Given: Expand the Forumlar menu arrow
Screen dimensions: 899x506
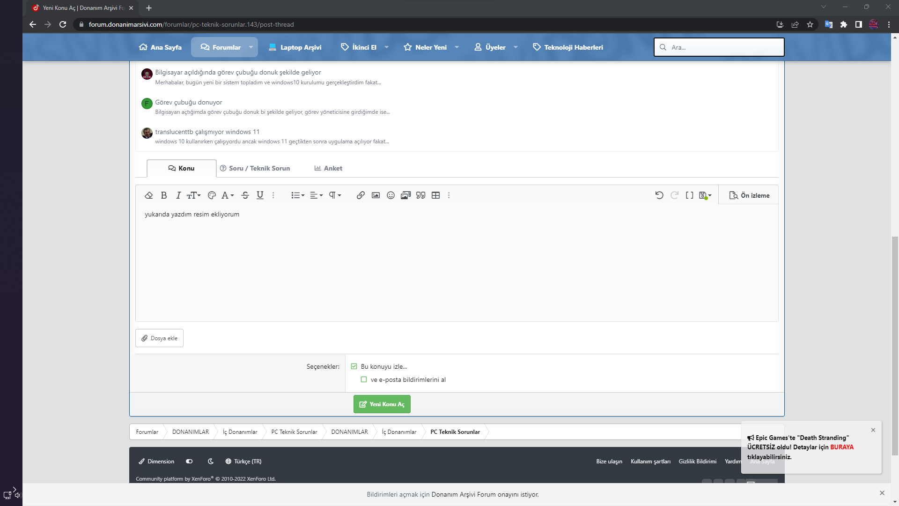Looking at the screenshot, I should pos(251,47).
